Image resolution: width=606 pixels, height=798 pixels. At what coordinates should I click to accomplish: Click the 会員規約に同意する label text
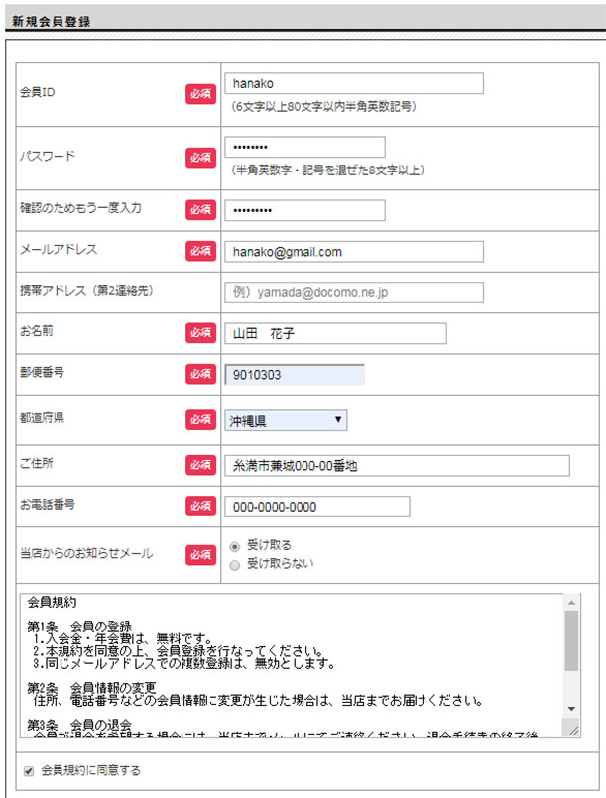[90, 770]
